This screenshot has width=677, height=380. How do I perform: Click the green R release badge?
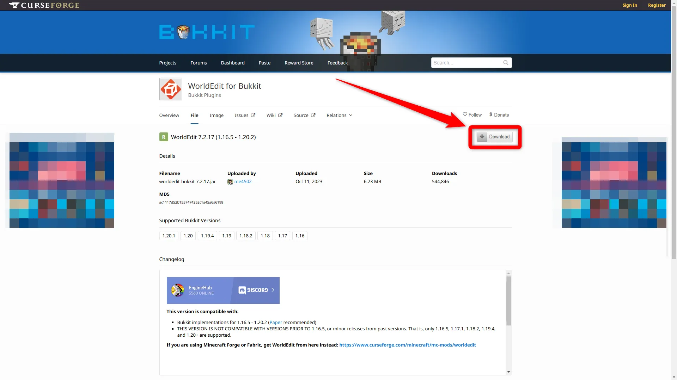164,137
